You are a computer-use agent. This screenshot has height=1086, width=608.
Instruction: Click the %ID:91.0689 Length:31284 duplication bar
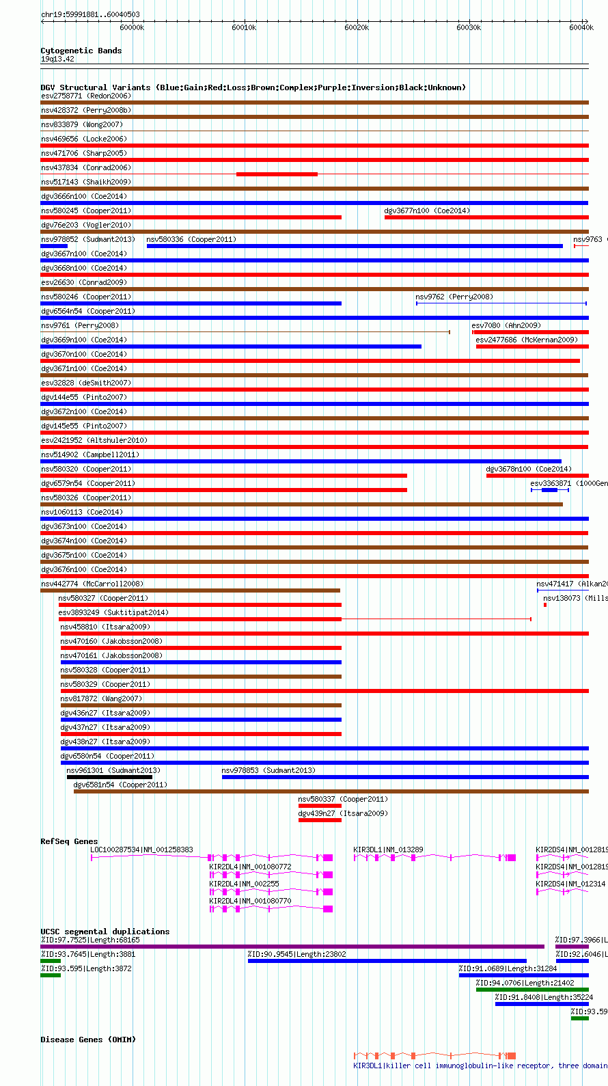(524, 975)
